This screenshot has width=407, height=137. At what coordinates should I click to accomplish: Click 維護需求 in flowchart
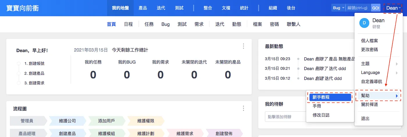185,134
